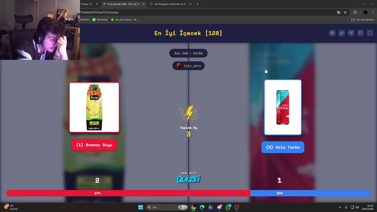Click the eye preview icon in Quizei header
The image size is (377, 212).
point(332,33)
